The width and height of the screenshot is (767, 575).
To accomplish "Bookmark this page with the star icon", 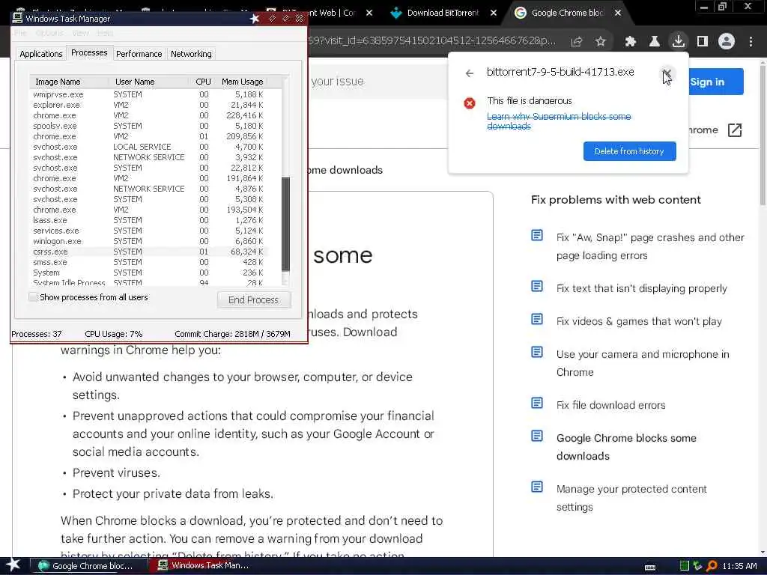I will point(601,42).
